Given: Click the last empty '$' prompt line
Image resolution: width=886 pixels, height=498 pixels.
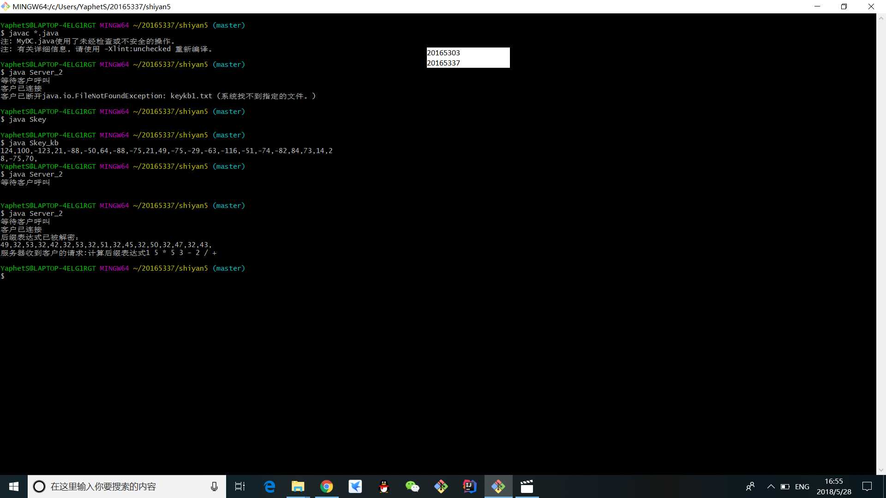Looking at the screenshot, I should [x=3, y=276].
